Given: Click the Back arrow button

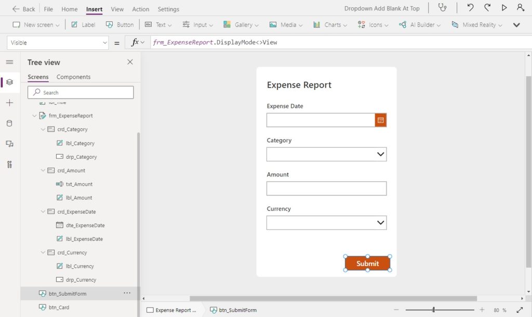Looking at the screenshot, I should (23, 9).
